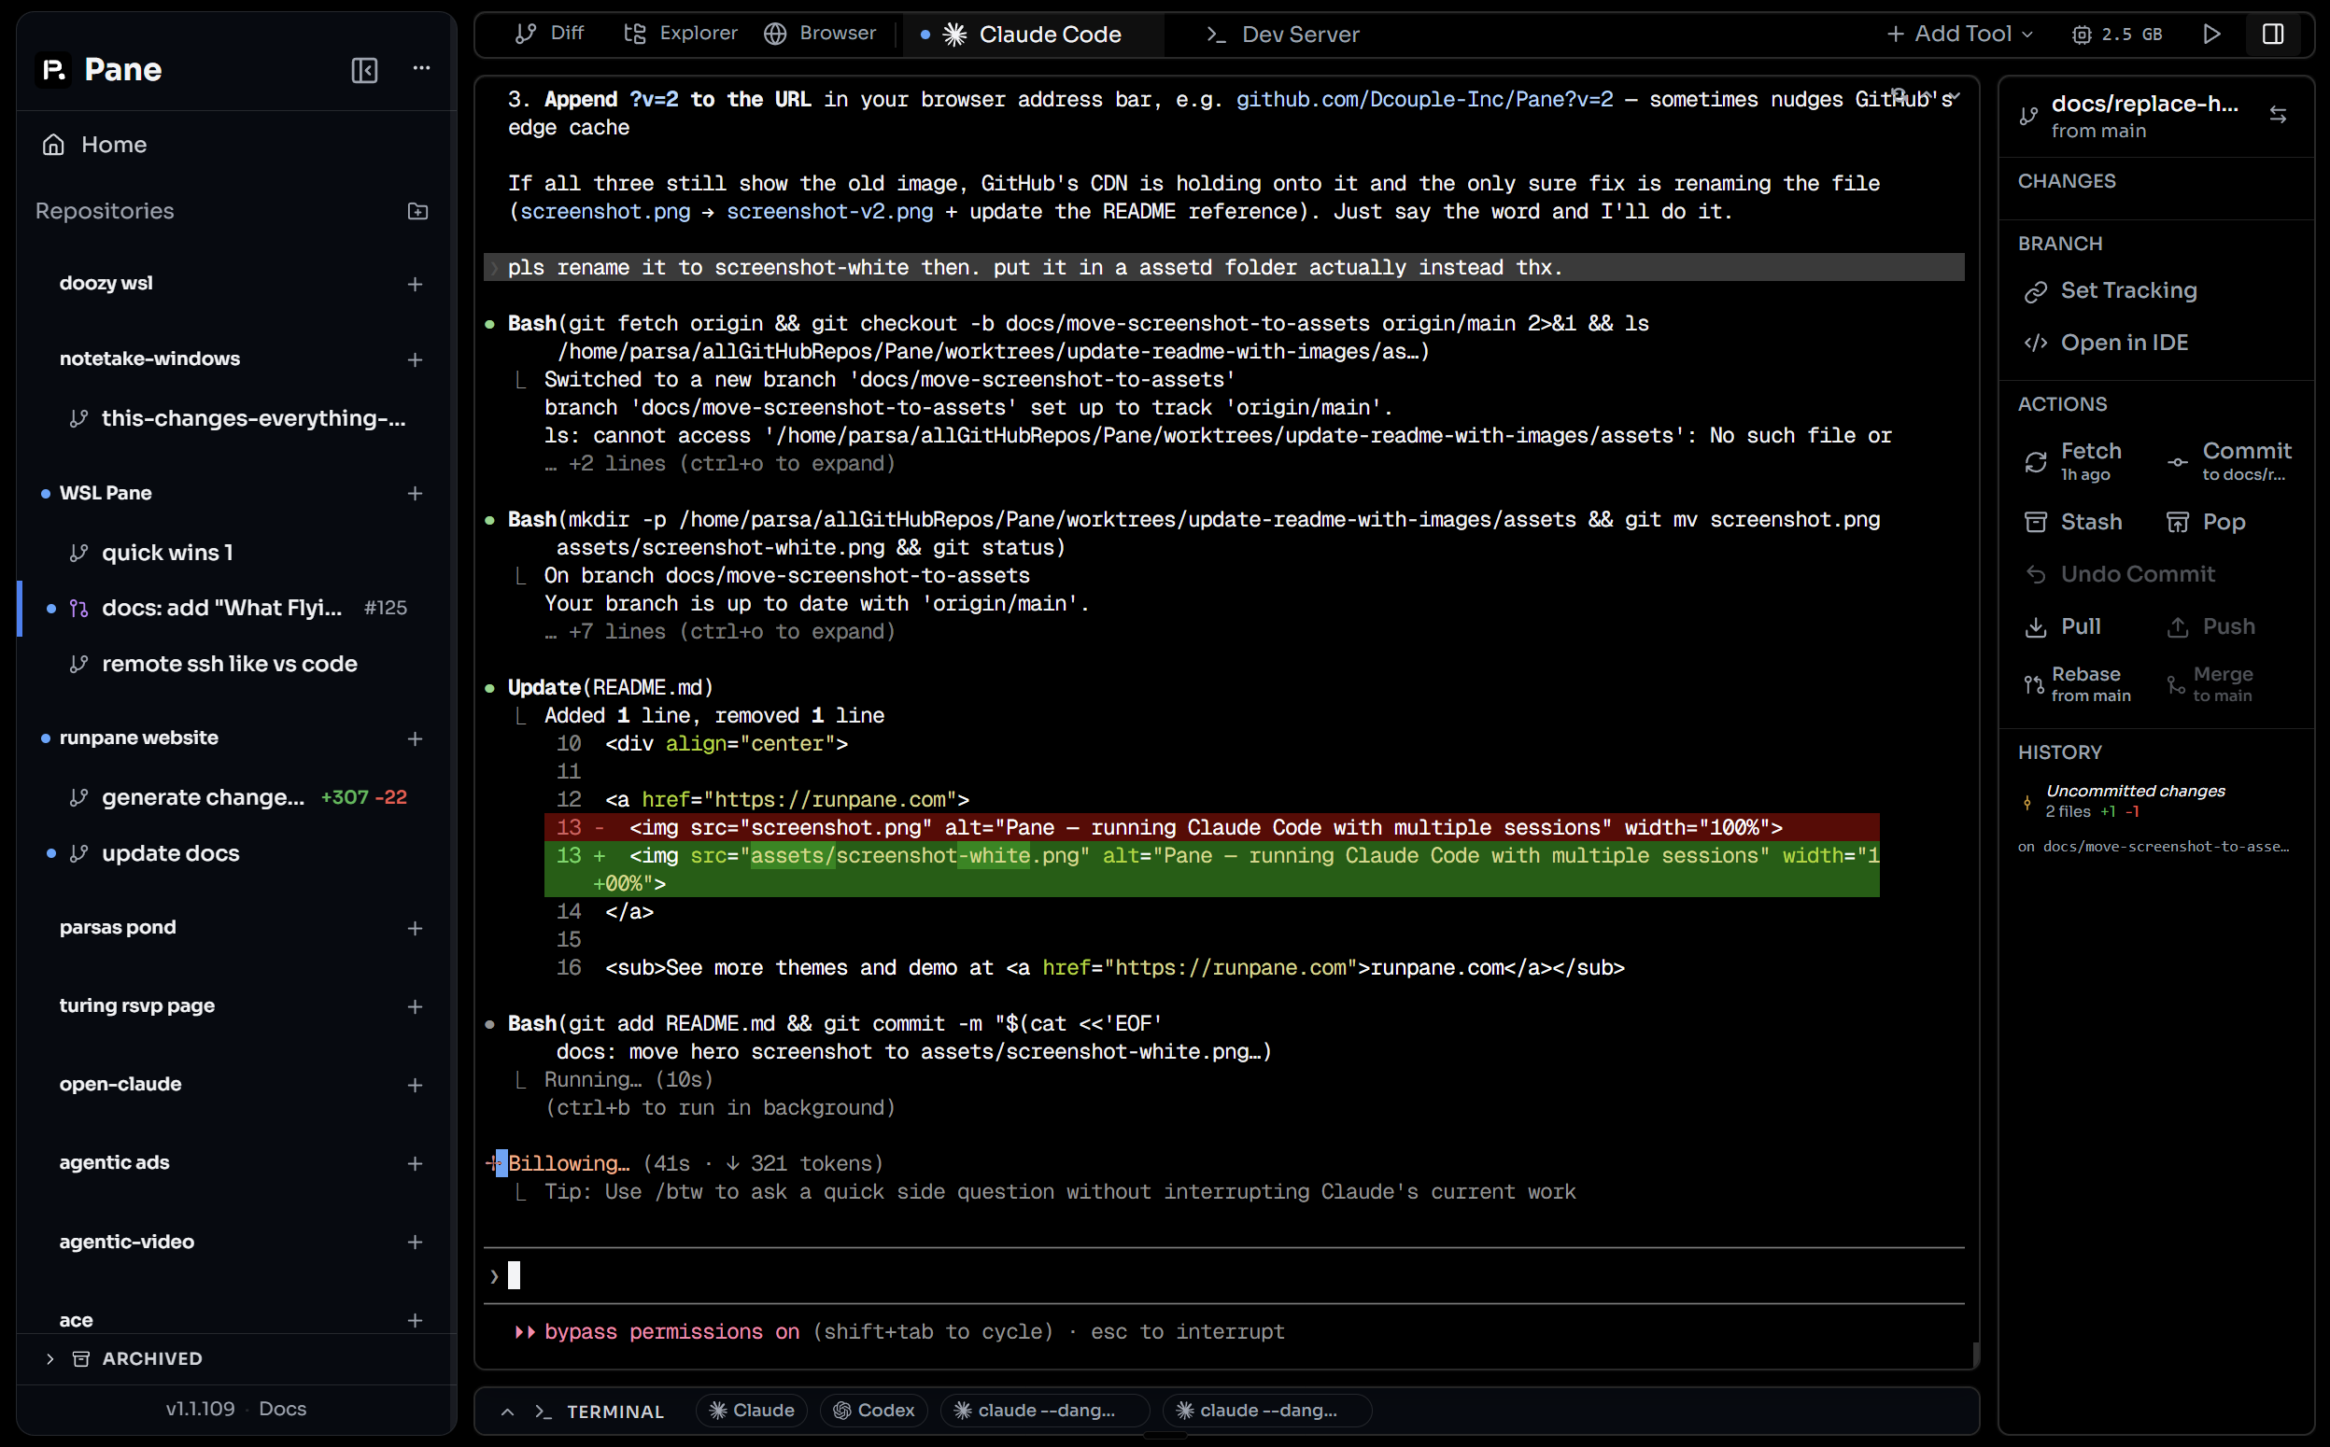This screenshot has width=2330, height=1447.
Task: Select the Claude Code tab
Action: tap(1032, 35)
